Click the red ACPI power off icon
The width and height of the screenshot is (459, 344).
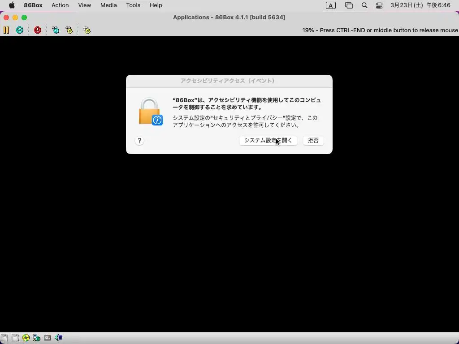pos(38,30)
